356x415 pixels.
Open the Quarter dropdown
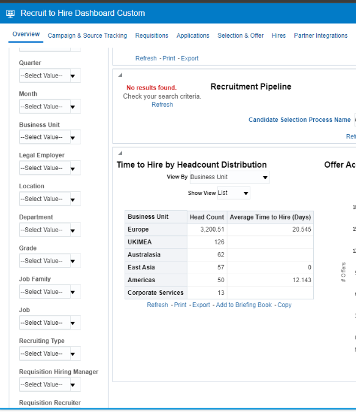[x=50, y=76]
